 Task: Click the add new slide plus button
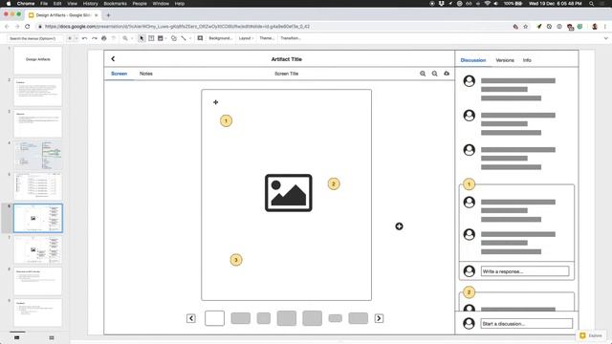point(70,38)
